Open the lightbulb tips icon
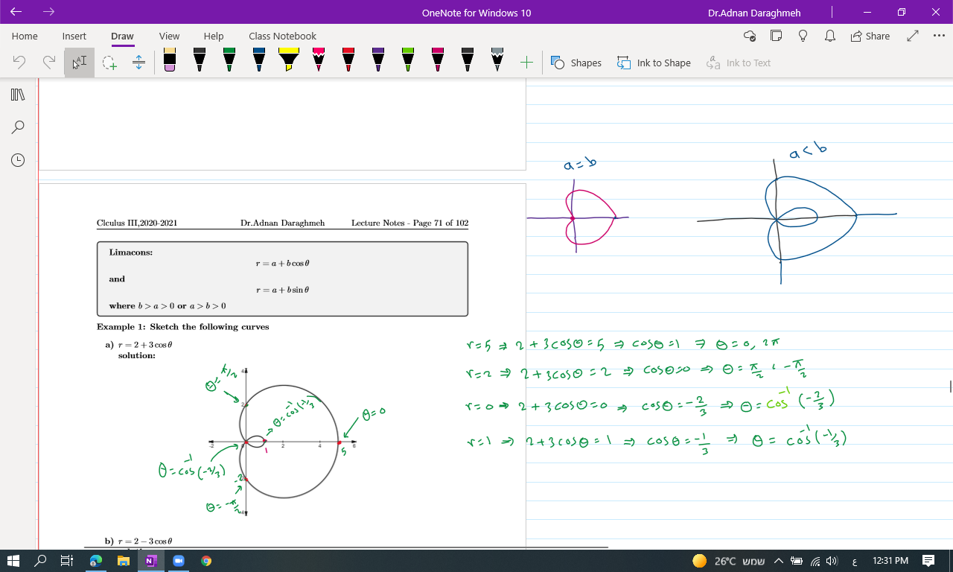Screen dimensions: 953x572 [x=803, y=36]
